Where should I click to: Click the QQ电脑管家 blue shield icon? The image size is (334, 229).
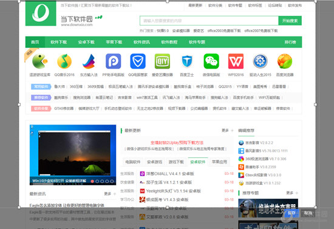[138, 61]
